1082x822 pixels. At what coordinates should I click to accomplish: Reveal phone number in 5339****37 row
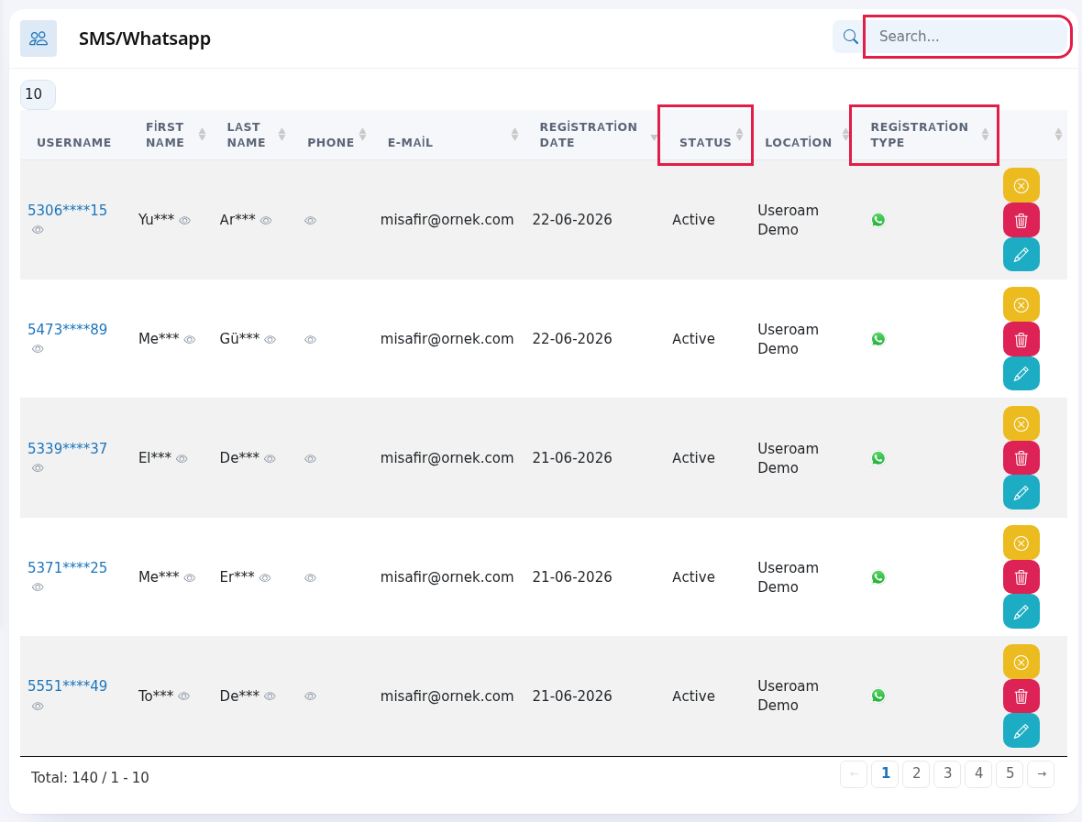tap(311, 459)
